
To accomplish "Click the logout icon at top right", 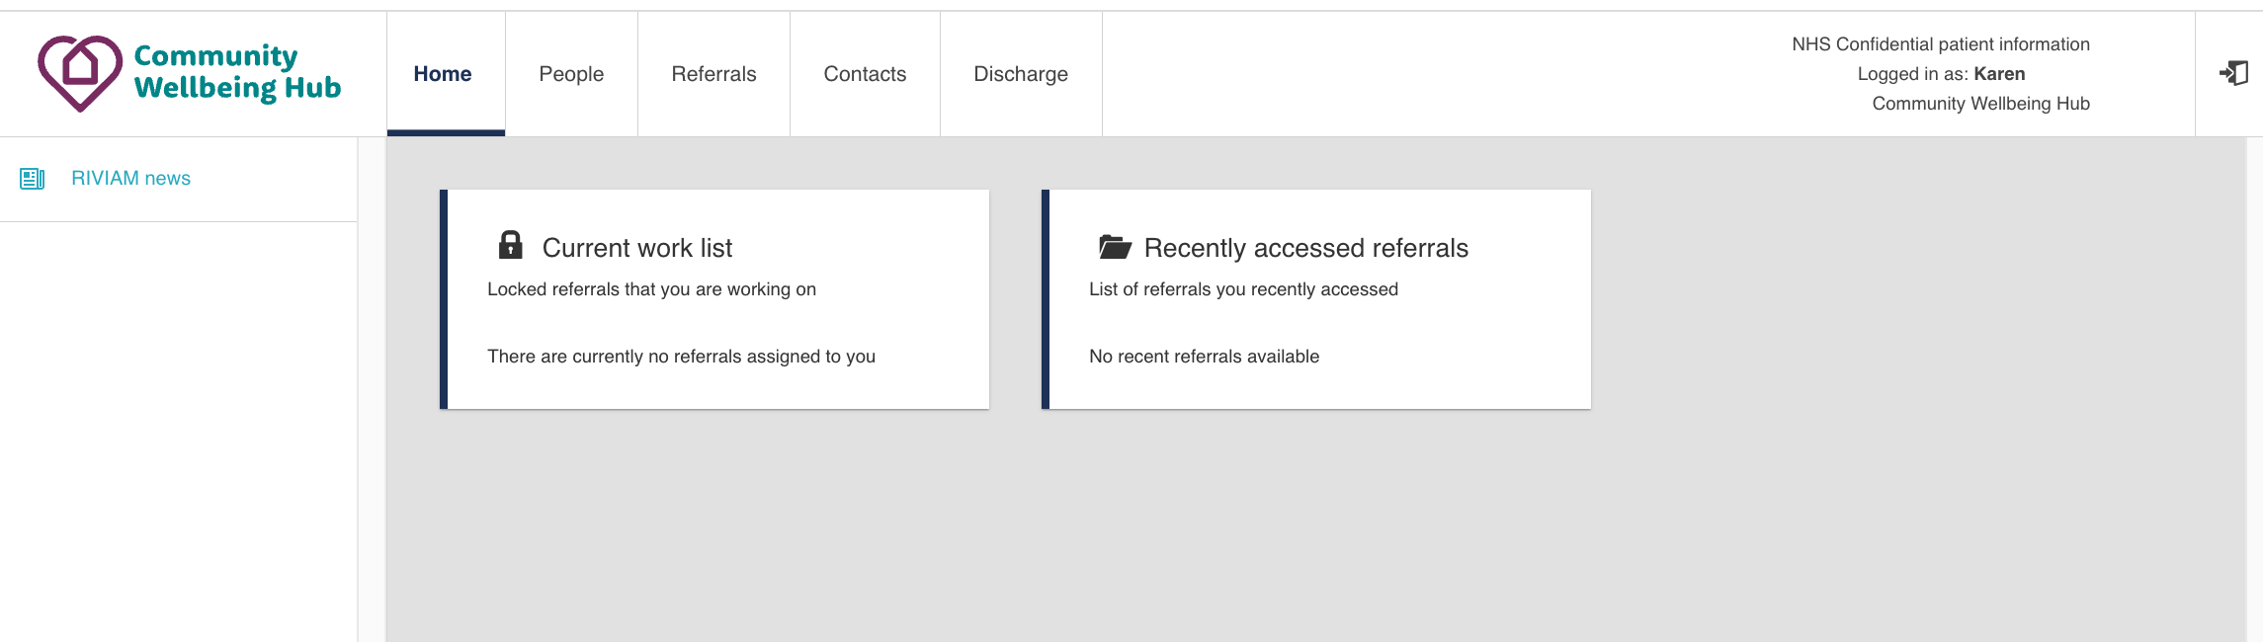I will 2233,73.
